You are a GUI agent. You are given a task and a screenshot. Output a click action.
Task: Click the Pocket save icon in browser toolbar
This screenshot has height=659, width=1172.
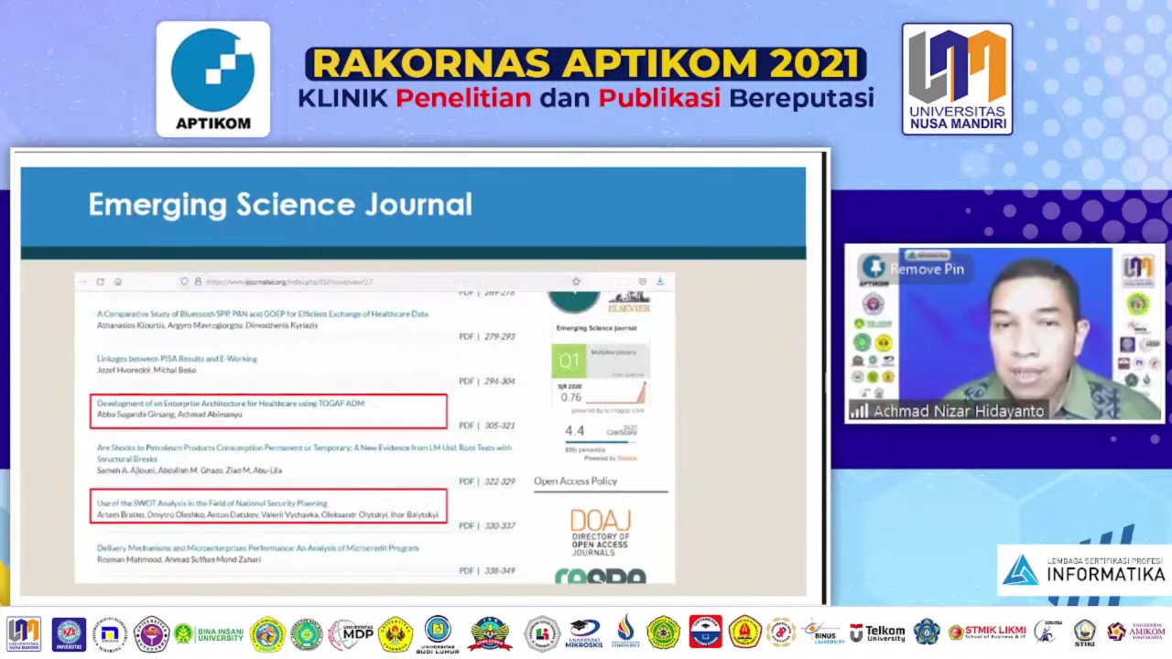click(643, 282)
